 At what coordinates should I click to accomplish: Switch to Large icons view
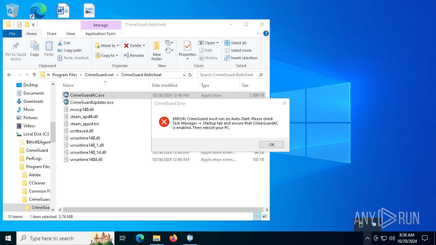coord(264,216)
